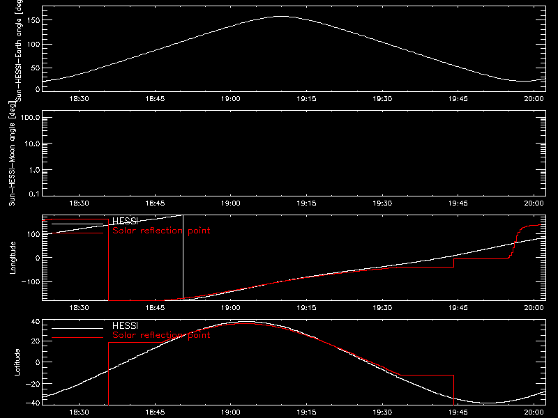Click the 50 tick on Earth angle axis
Viewport: 558px width, 418px height.
coord(36,68)
